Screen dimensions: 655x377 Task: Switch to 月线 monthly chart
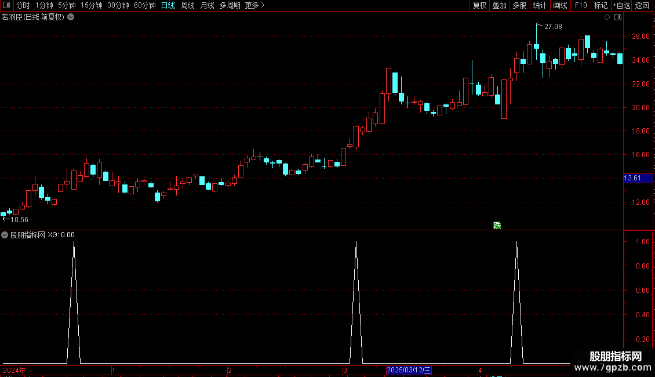207,5
